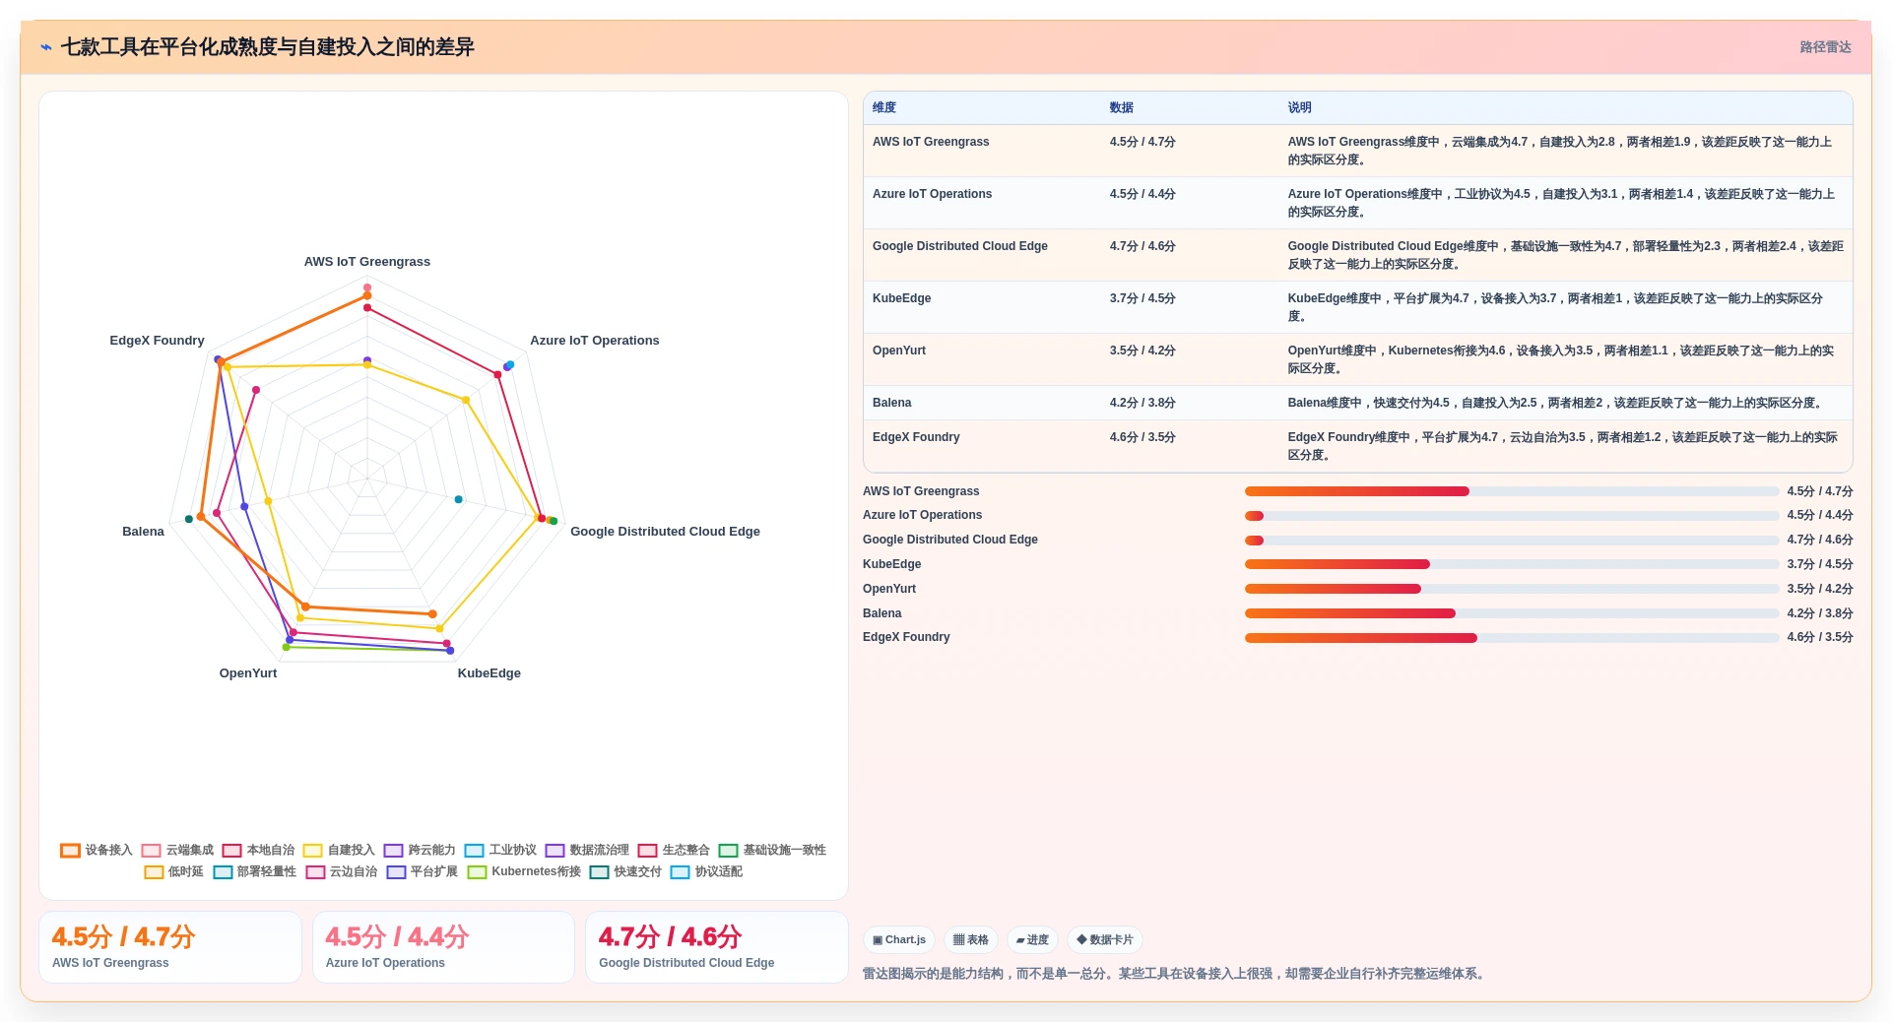Select the 维度 column header

tap(884, 107)
